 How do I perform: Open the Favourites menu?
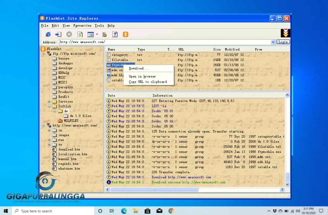click(82, 25)
